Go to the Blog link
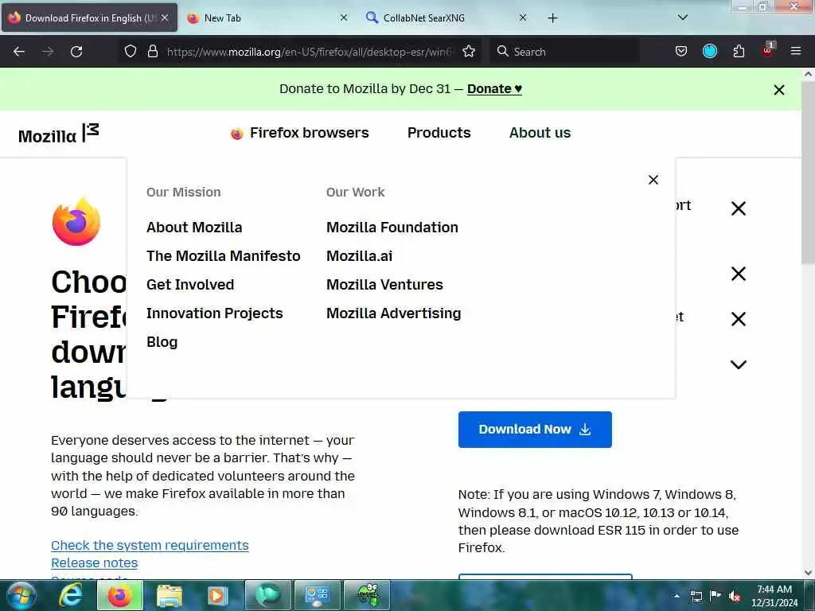 pos(162,342)
